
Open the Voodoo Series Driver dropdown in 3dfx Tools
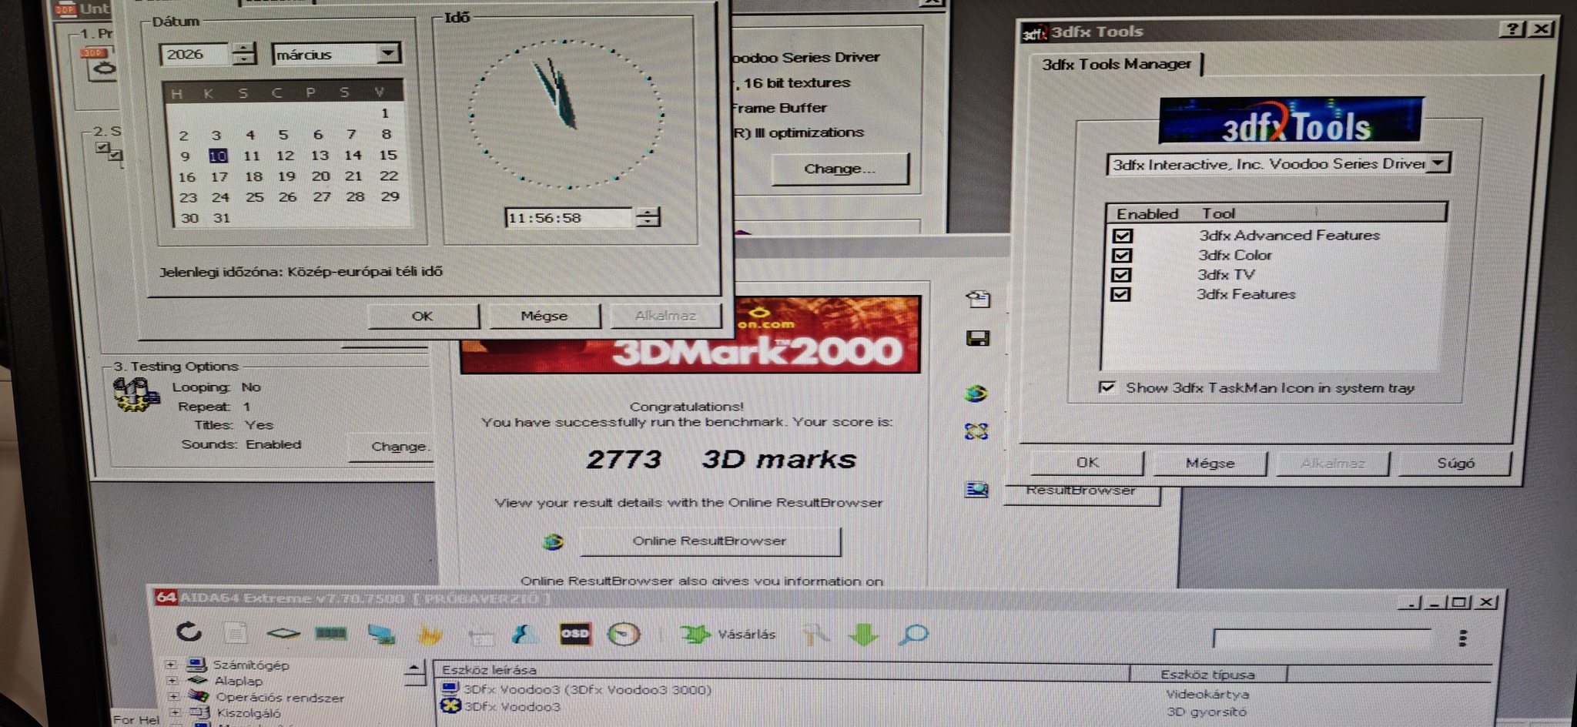point(1438,162)
